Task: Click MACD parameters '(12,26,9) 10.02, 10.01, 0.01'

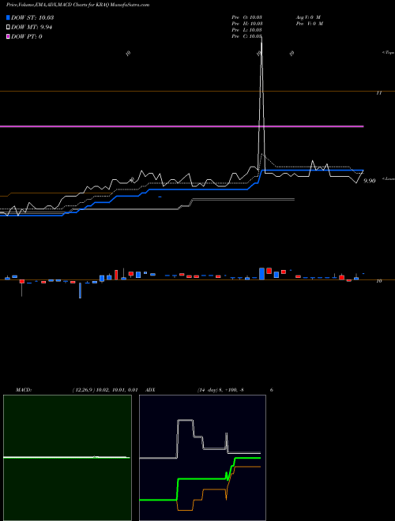Action: tap(105, 390)
